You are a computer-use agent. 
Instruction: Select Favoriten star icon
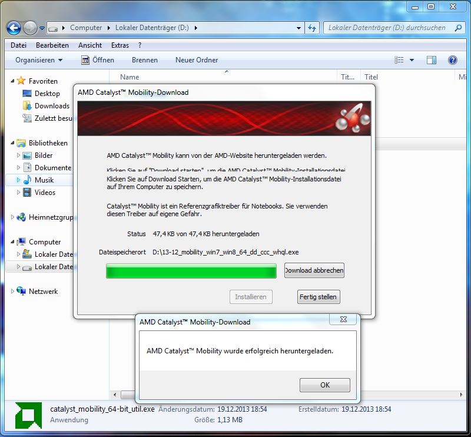pyautogui.click(x=21, y=81)
